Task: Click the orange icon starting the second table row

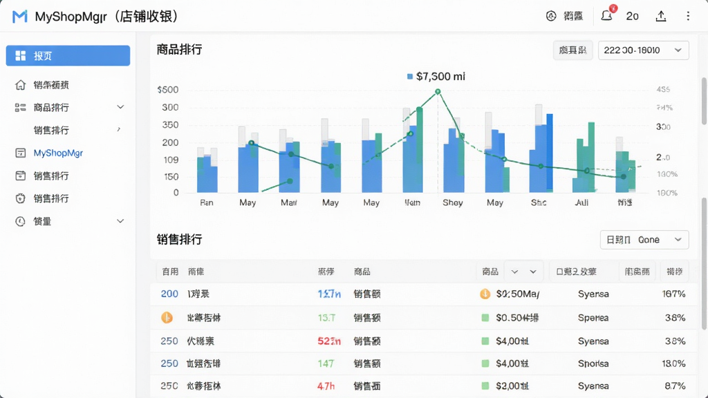Action: coord(167,318)
